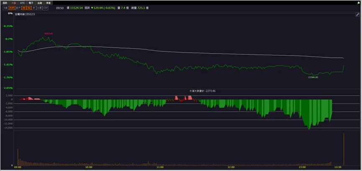The width and height of the screenshot is (362, 171).
Task: Toggle the 分價 price distribution button
Action: click(x=39, y=8)
